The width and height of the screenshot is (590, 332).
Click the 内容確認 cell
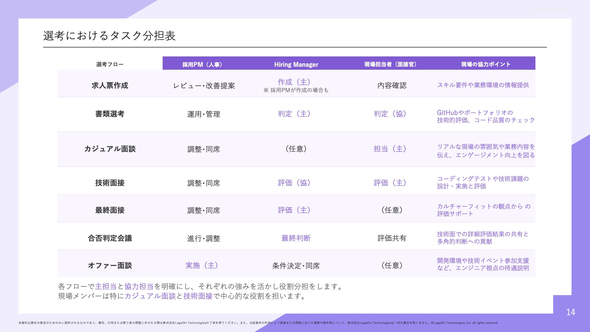click(x=392, y=86)
